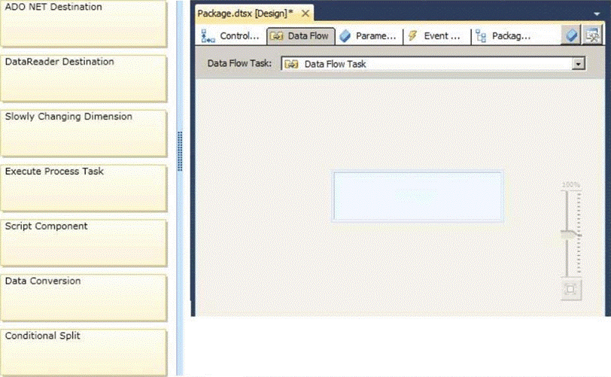Viewport: 611px width, 377px height.
Task: Close the Package.dtsx design tab
Action: click(305, 14)
